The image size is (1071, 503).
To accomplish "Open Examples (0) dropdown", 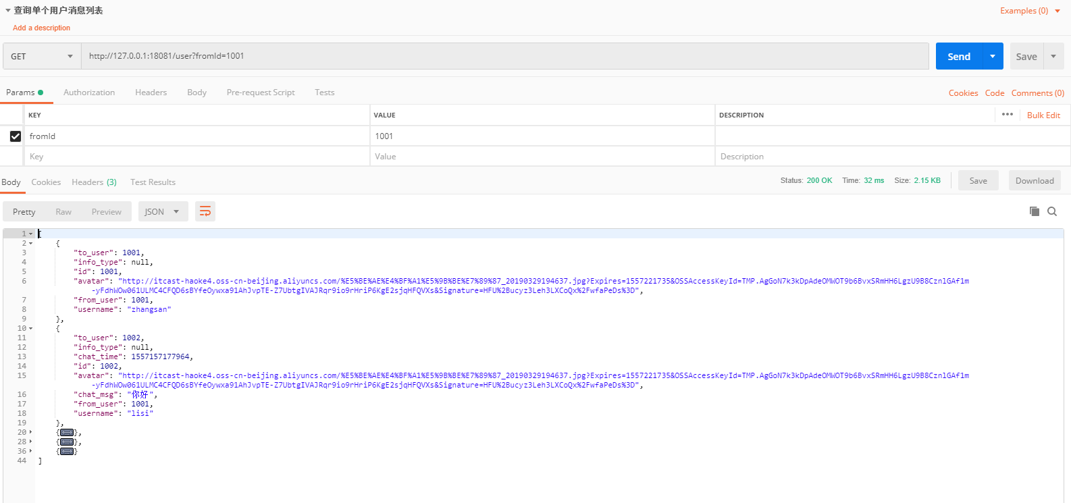I will (x=1030, y=11).
